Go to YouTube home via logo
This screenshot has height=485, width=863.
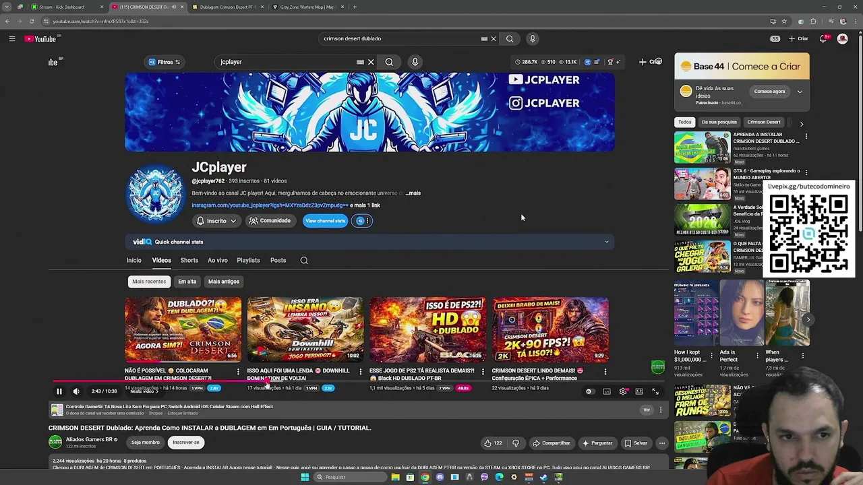(40, 39)
